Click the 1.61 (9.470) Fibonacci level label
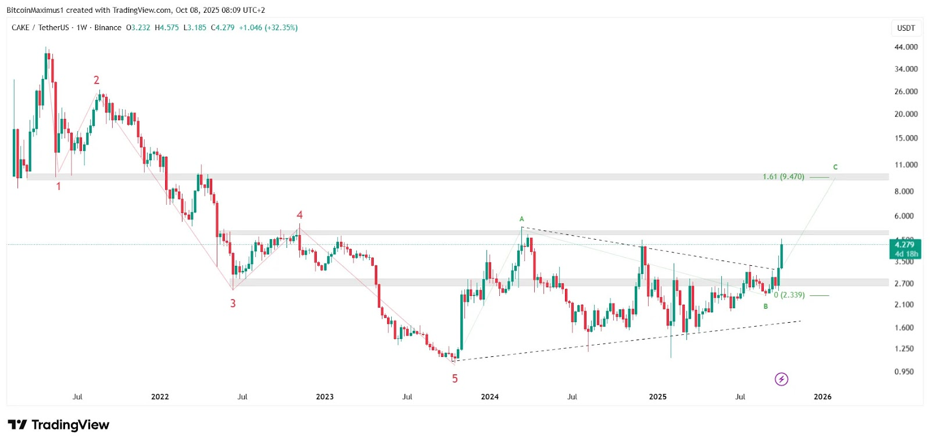Viewport: 930px width, 444px height. click(x=784, y=176)
